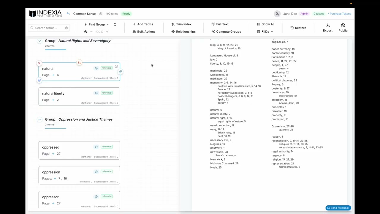
Task: Select the oppressed term card title
Action: pyautogui.click(x=51, y=147)
